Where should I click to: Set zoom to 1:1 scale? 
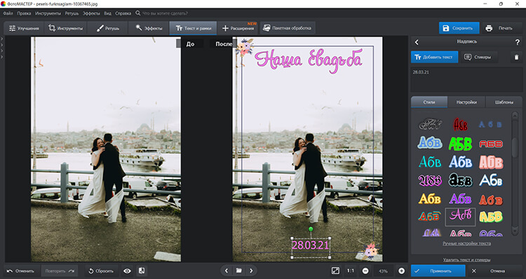coord(350,271)
